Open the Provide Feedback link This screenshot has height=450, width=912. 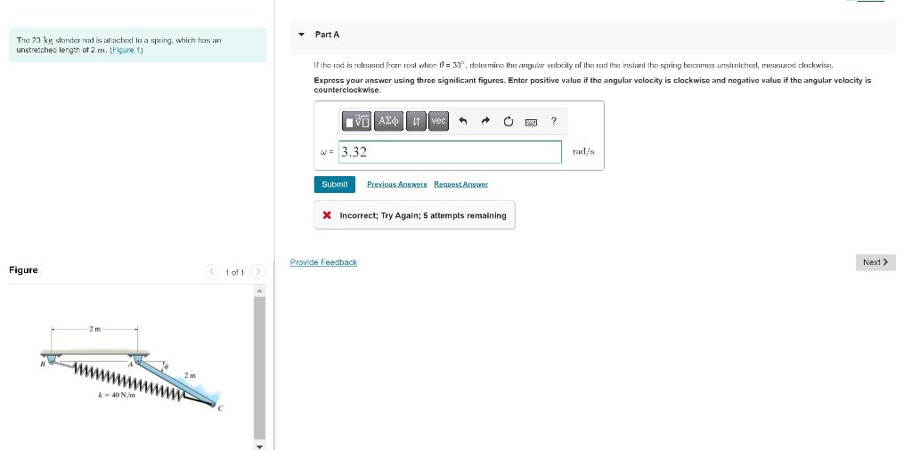click(x=323, y=262)
